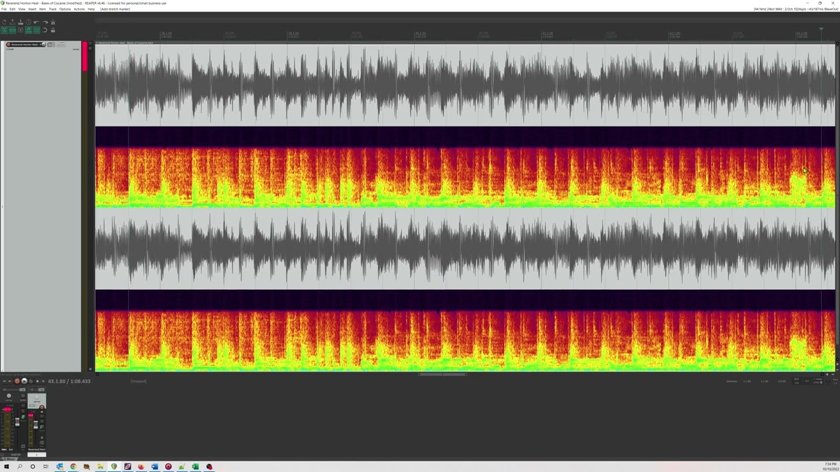
Task: Click the arrange horizontal scrollbar thumb
Action: coord(443,374)
